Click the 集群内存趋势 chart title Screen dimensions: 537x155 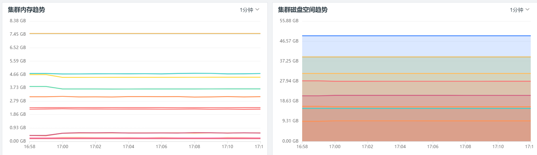(27, 10)
